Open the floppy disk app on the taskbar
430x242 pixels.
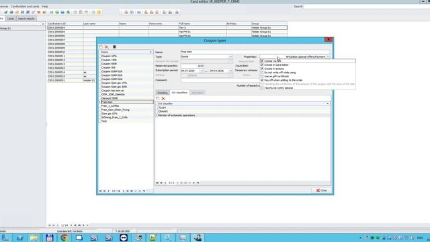click(50, 237)
